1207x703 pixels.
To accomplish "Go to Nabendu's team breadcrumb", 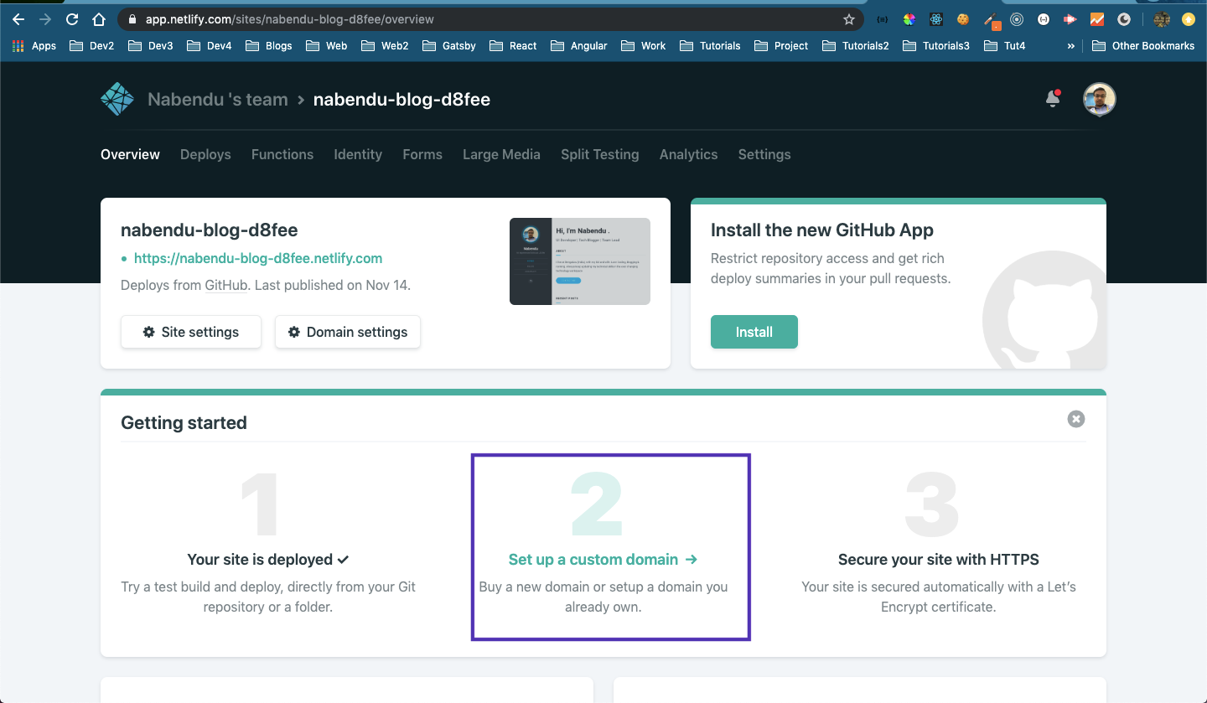I will point(218,100).
